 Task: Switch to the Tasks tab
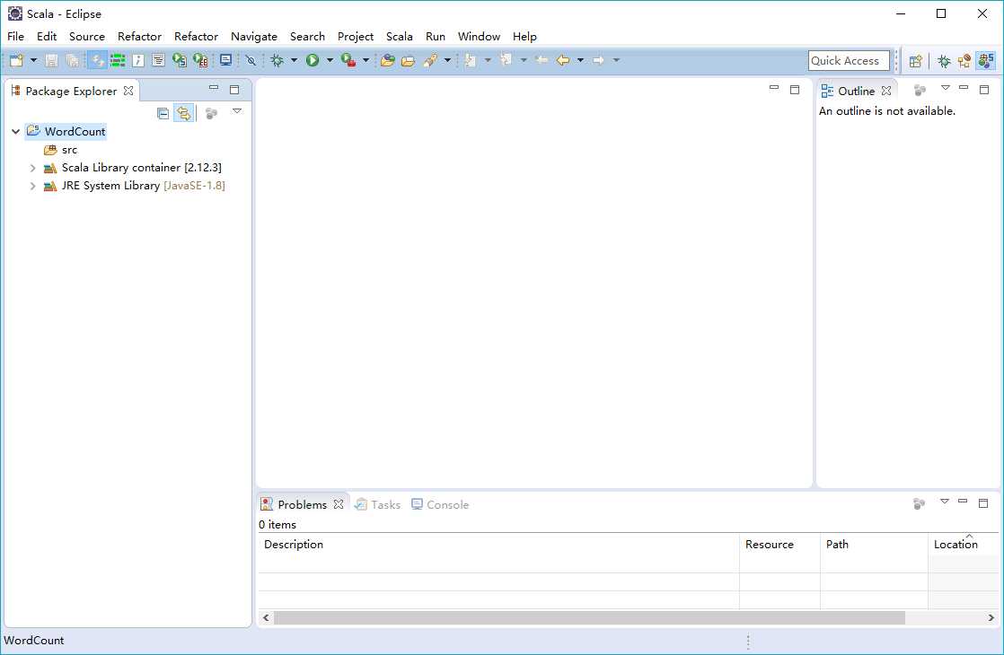point(378,504)
